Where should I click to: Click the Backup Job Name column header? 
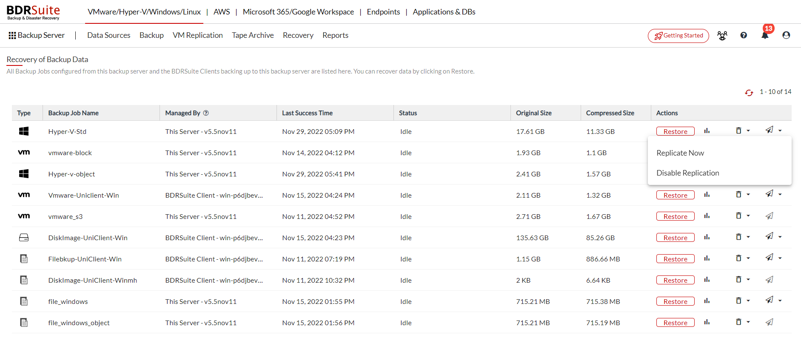click(73, 113)
